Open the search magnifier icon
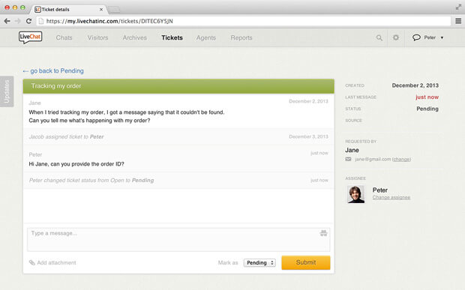Image resolution: width=465 pixels, height=290 pixels. tap(379, 38)
